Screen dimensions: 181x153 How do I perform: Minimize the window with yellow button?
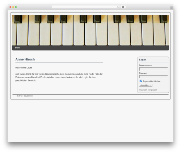pyautogui.click(x=13, y=7)
